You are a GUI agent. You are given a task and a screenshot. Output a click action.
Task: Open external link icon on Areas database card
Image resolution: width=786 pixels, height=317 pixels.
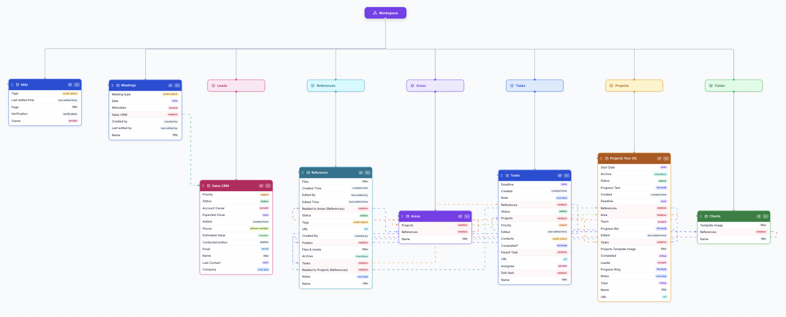coord(460,216)
